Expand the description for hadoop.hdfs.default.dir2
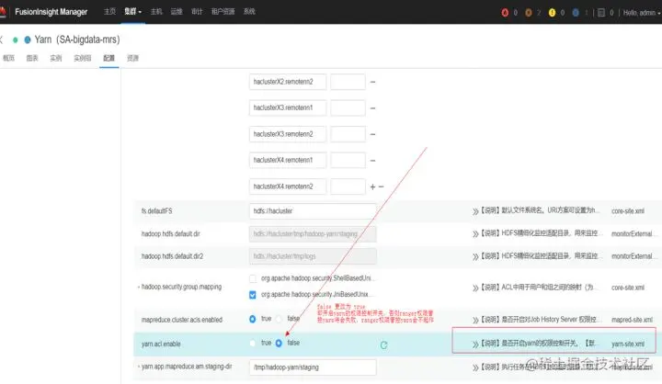The height and width of the screenshot is (384, 662). [475, 256]
